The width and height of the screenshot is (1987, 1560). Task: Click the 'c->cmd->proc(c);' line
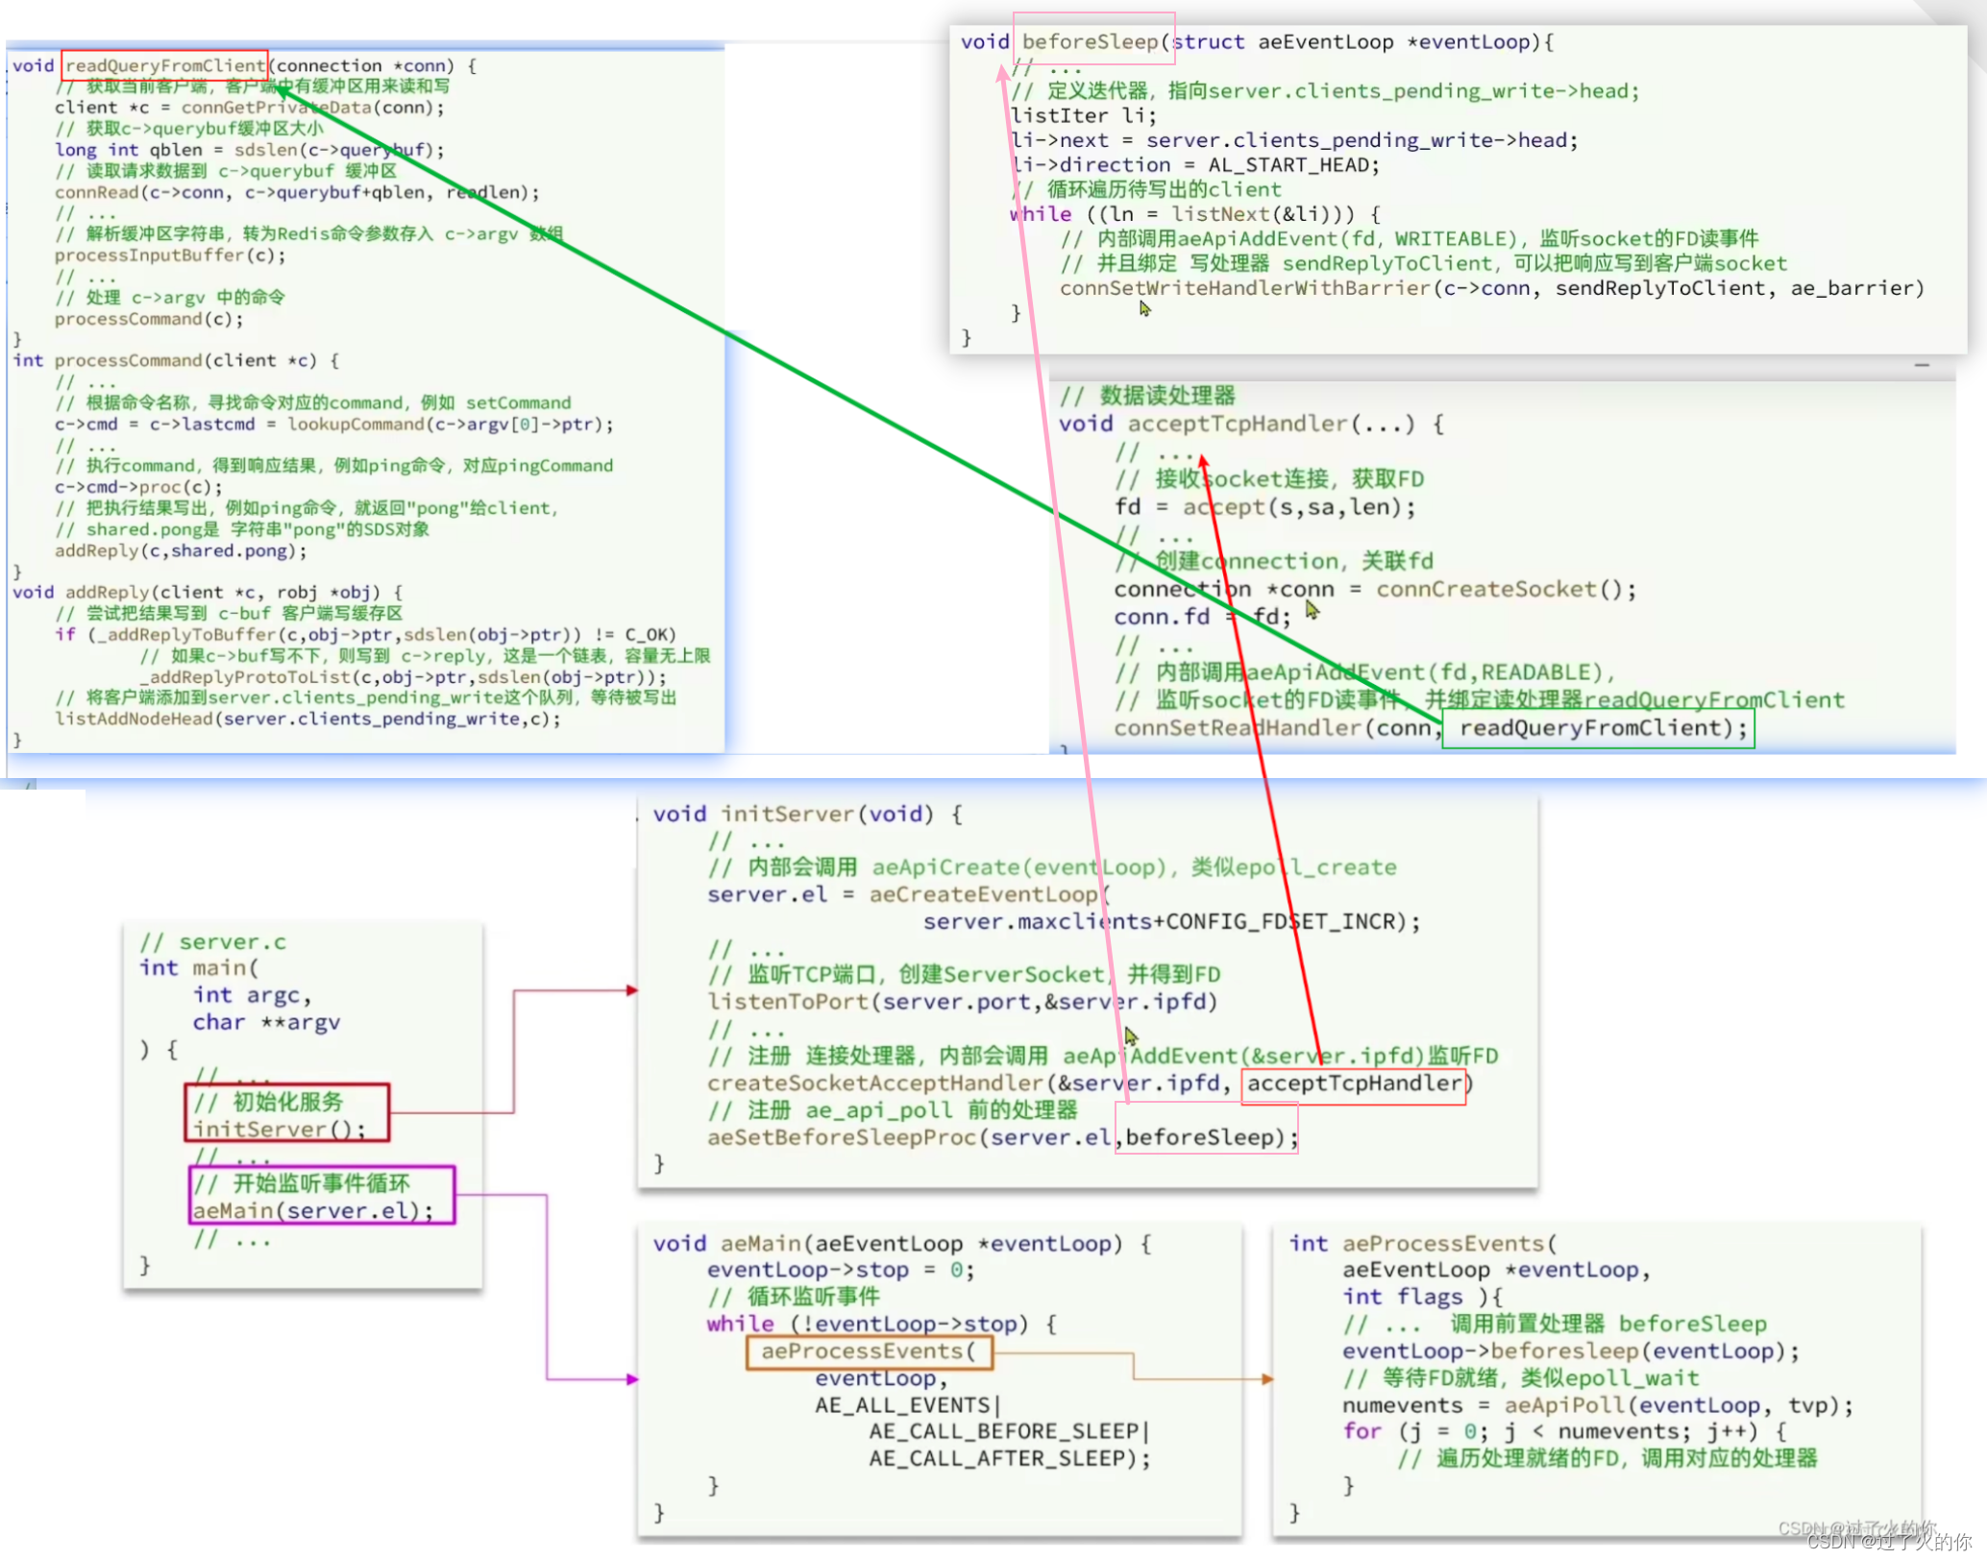138,487
